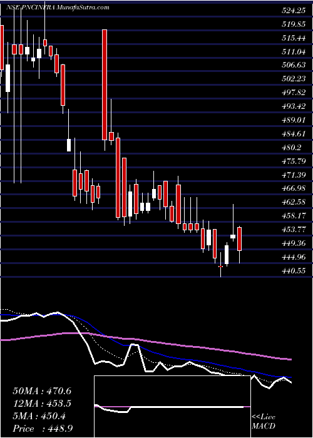313x438 pixels.
Task: Click inside the MACD indicator box
Action: [x=172, y=407]
